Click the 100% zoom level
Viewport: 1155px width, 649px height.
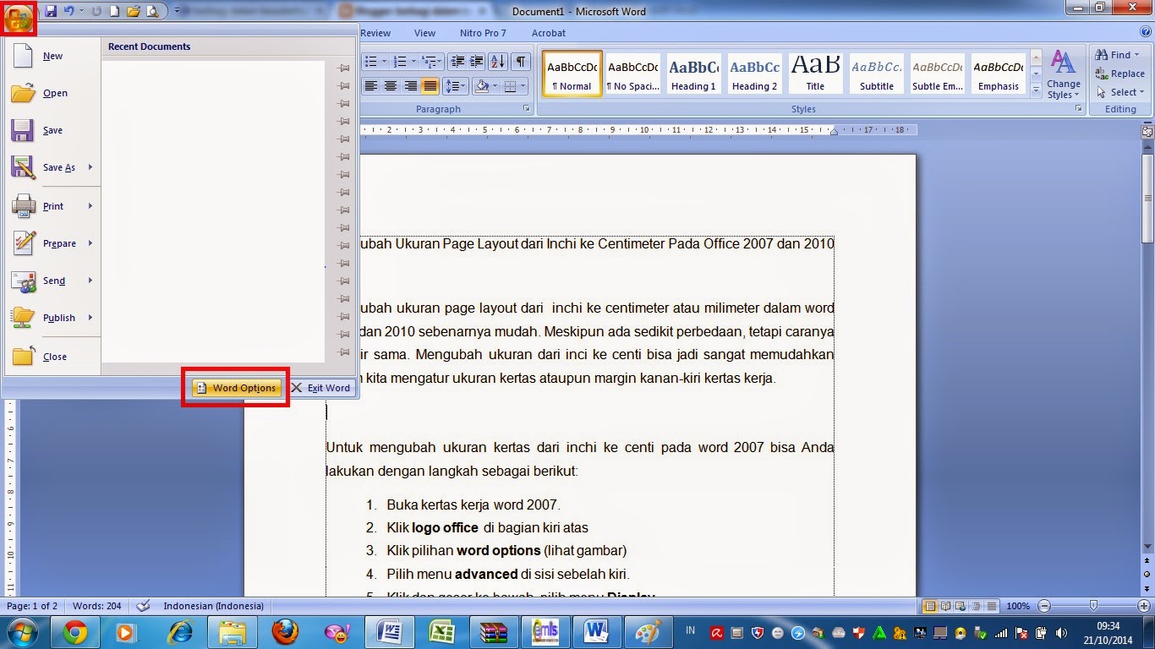[1018, 606]
